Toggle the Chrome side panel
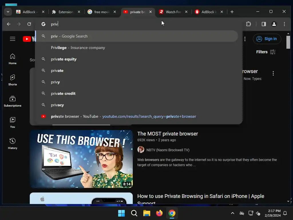The width and height of the screenshot is (293, 220). [264, 24]
